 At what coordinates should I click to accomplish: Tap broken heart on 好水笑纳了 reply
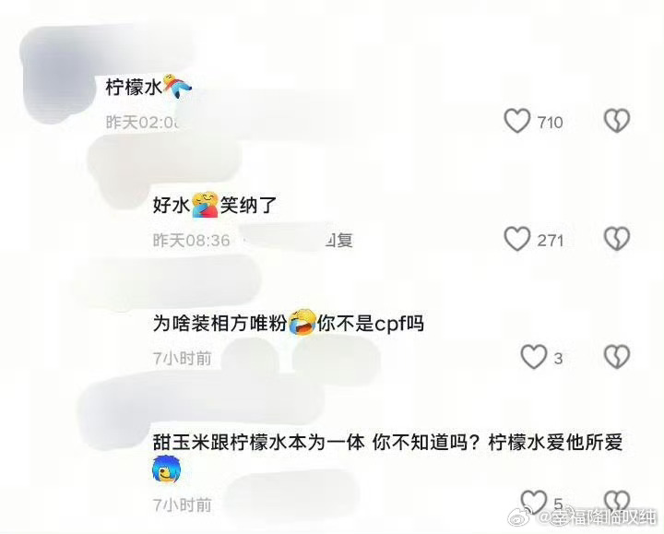pos(617,239)
